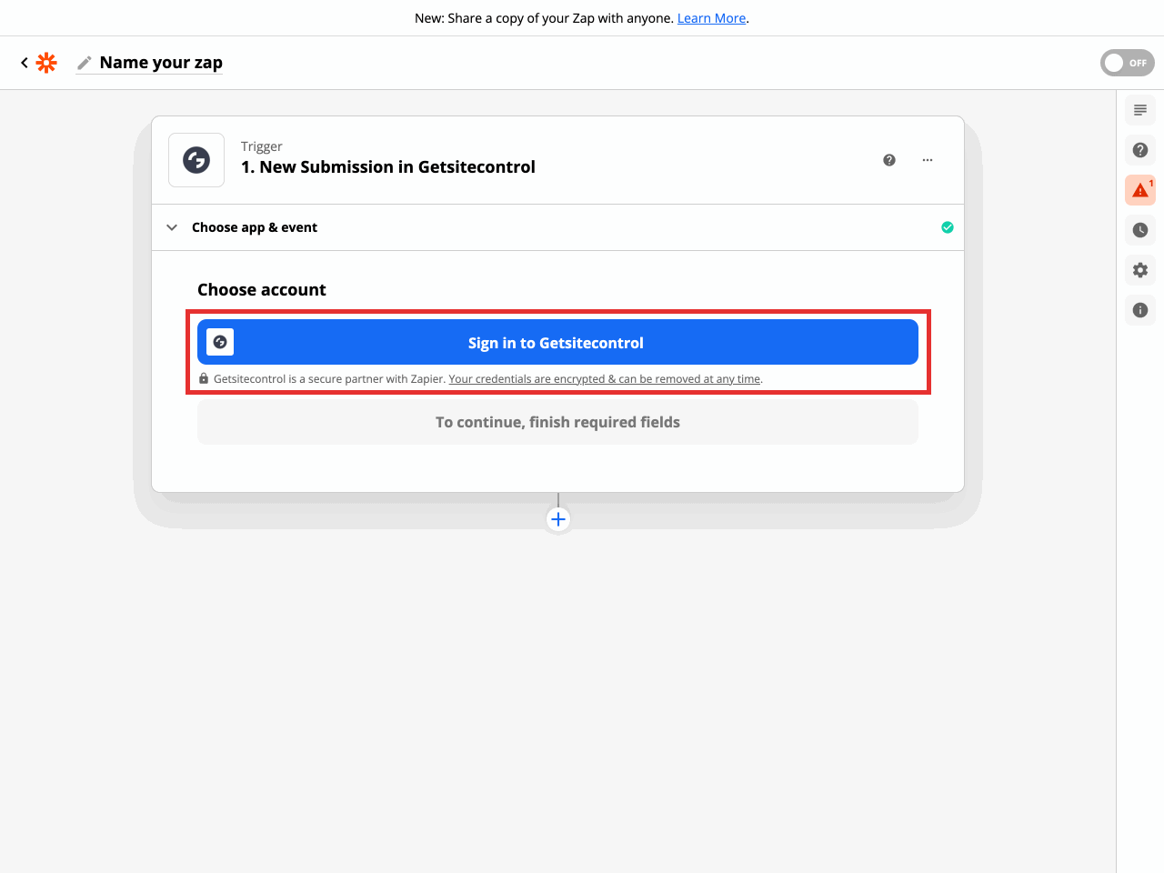Click the Name your zap title field

point(161,63)
